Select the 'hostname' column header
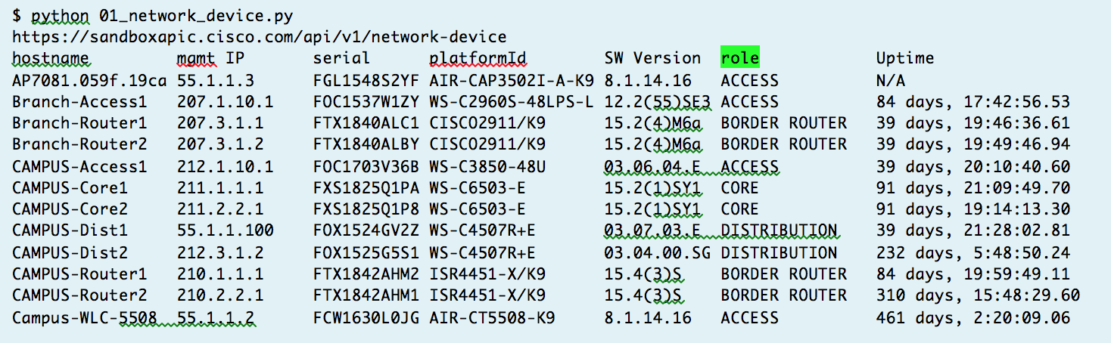This screenshot has height=343, width=1111. 51,58
